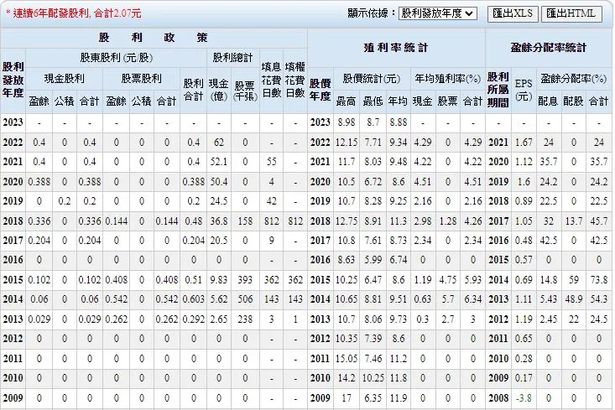The height and width of the screenshot is (410, 615).
Task: Click the 股利所屬期間 column header
Action: [x=498, y=90]
